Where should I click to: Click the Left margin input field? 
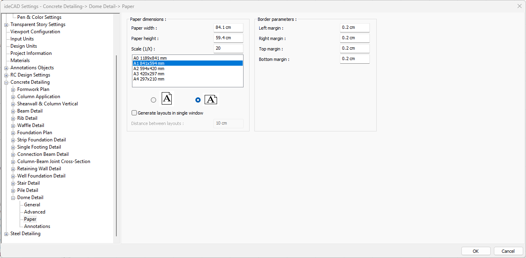(354, 28)
